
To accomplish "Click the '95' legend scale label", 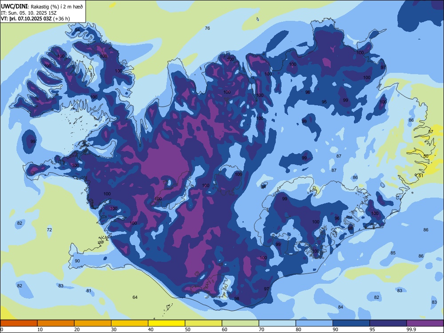I will pyautogui.click(x=373, y=329).
